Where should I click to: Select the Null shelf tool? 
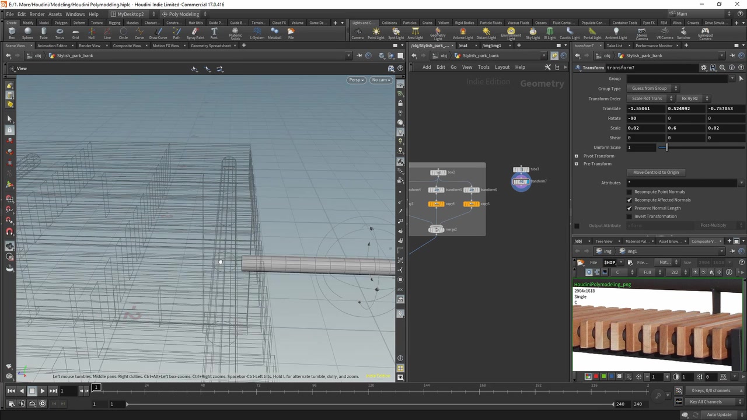pyautogui.click(x=91, y=33)
